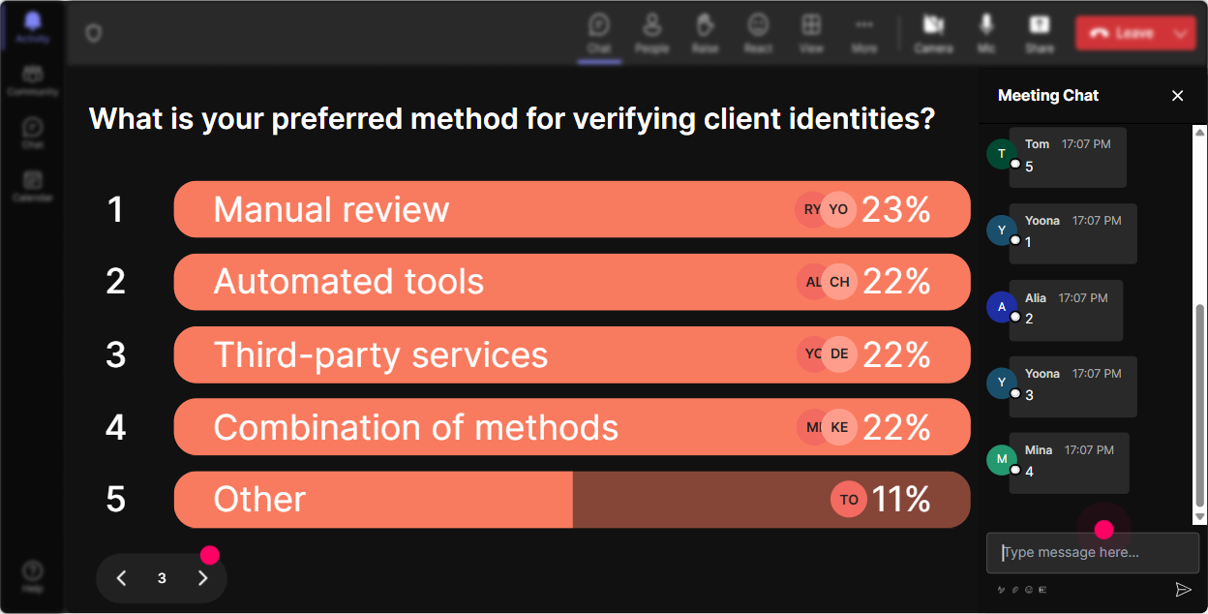Select Alia's chat message "2"

(1066, 310)
